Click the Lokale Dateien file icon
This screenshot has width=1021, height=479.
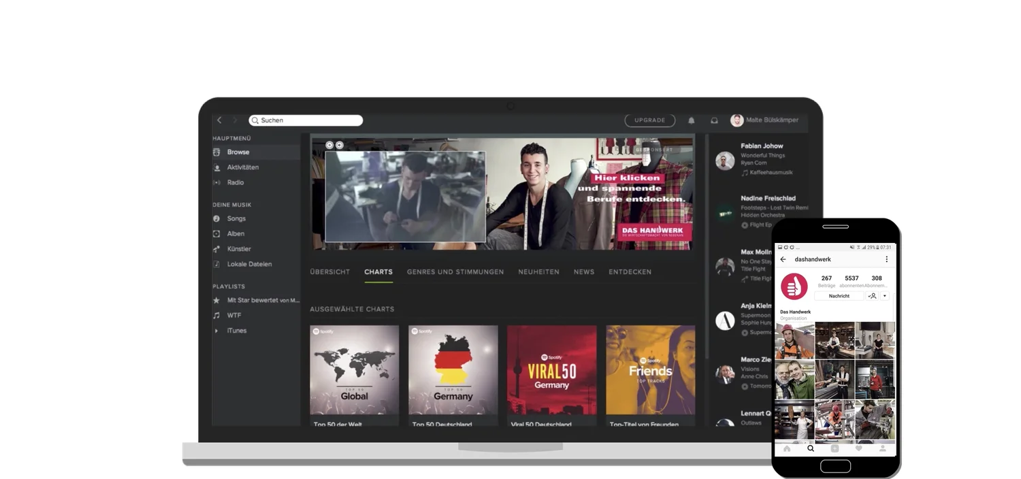[216, 264]
